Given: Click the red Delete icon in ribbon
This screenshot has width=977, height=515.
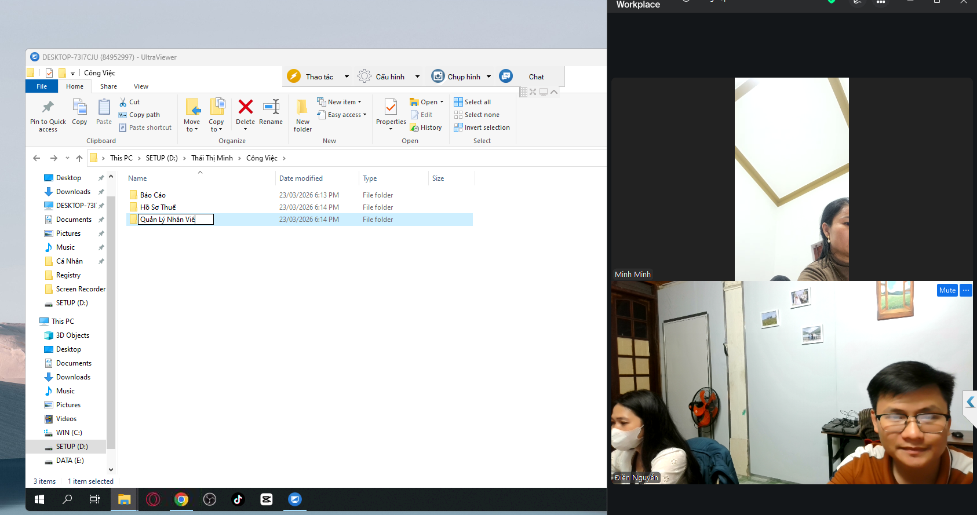Looking at the screenshot, I should [x=245, y=107].
